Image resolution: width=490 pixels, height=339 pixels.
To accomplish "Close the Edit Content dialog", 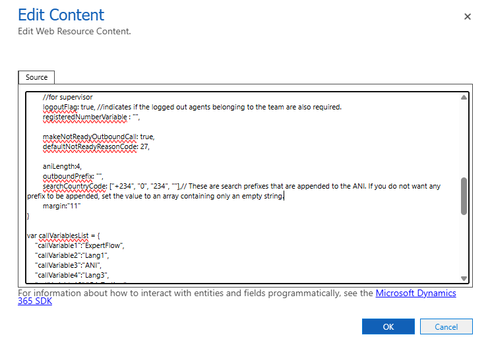I will pyautogui.click(x=468, y=16).
